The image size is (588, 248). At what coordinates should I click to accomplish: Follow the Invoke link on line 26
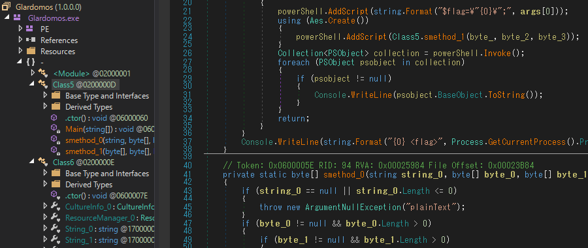pyautogui.click(x=497, y=54)
